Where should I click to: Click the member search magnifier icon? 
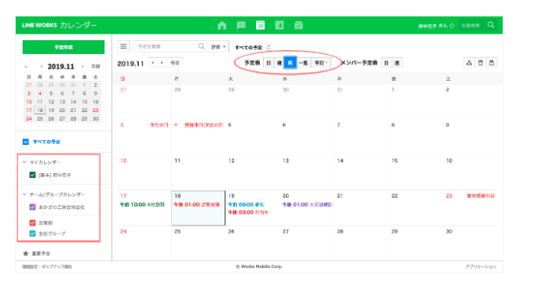tap(491, 25)
